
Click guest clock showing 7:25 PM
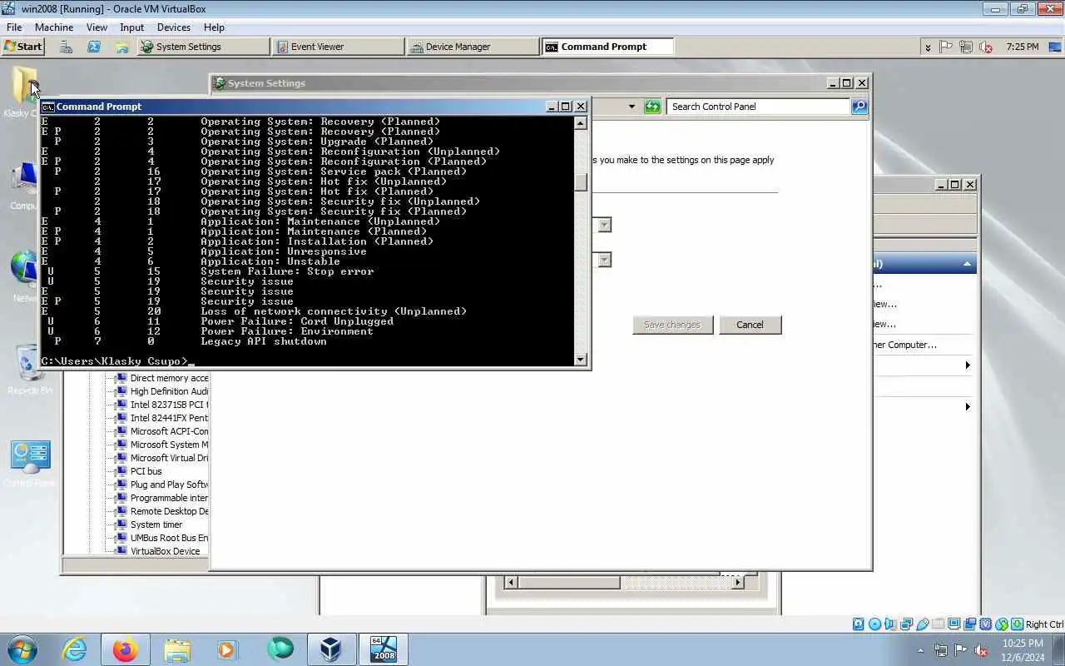1023,47
